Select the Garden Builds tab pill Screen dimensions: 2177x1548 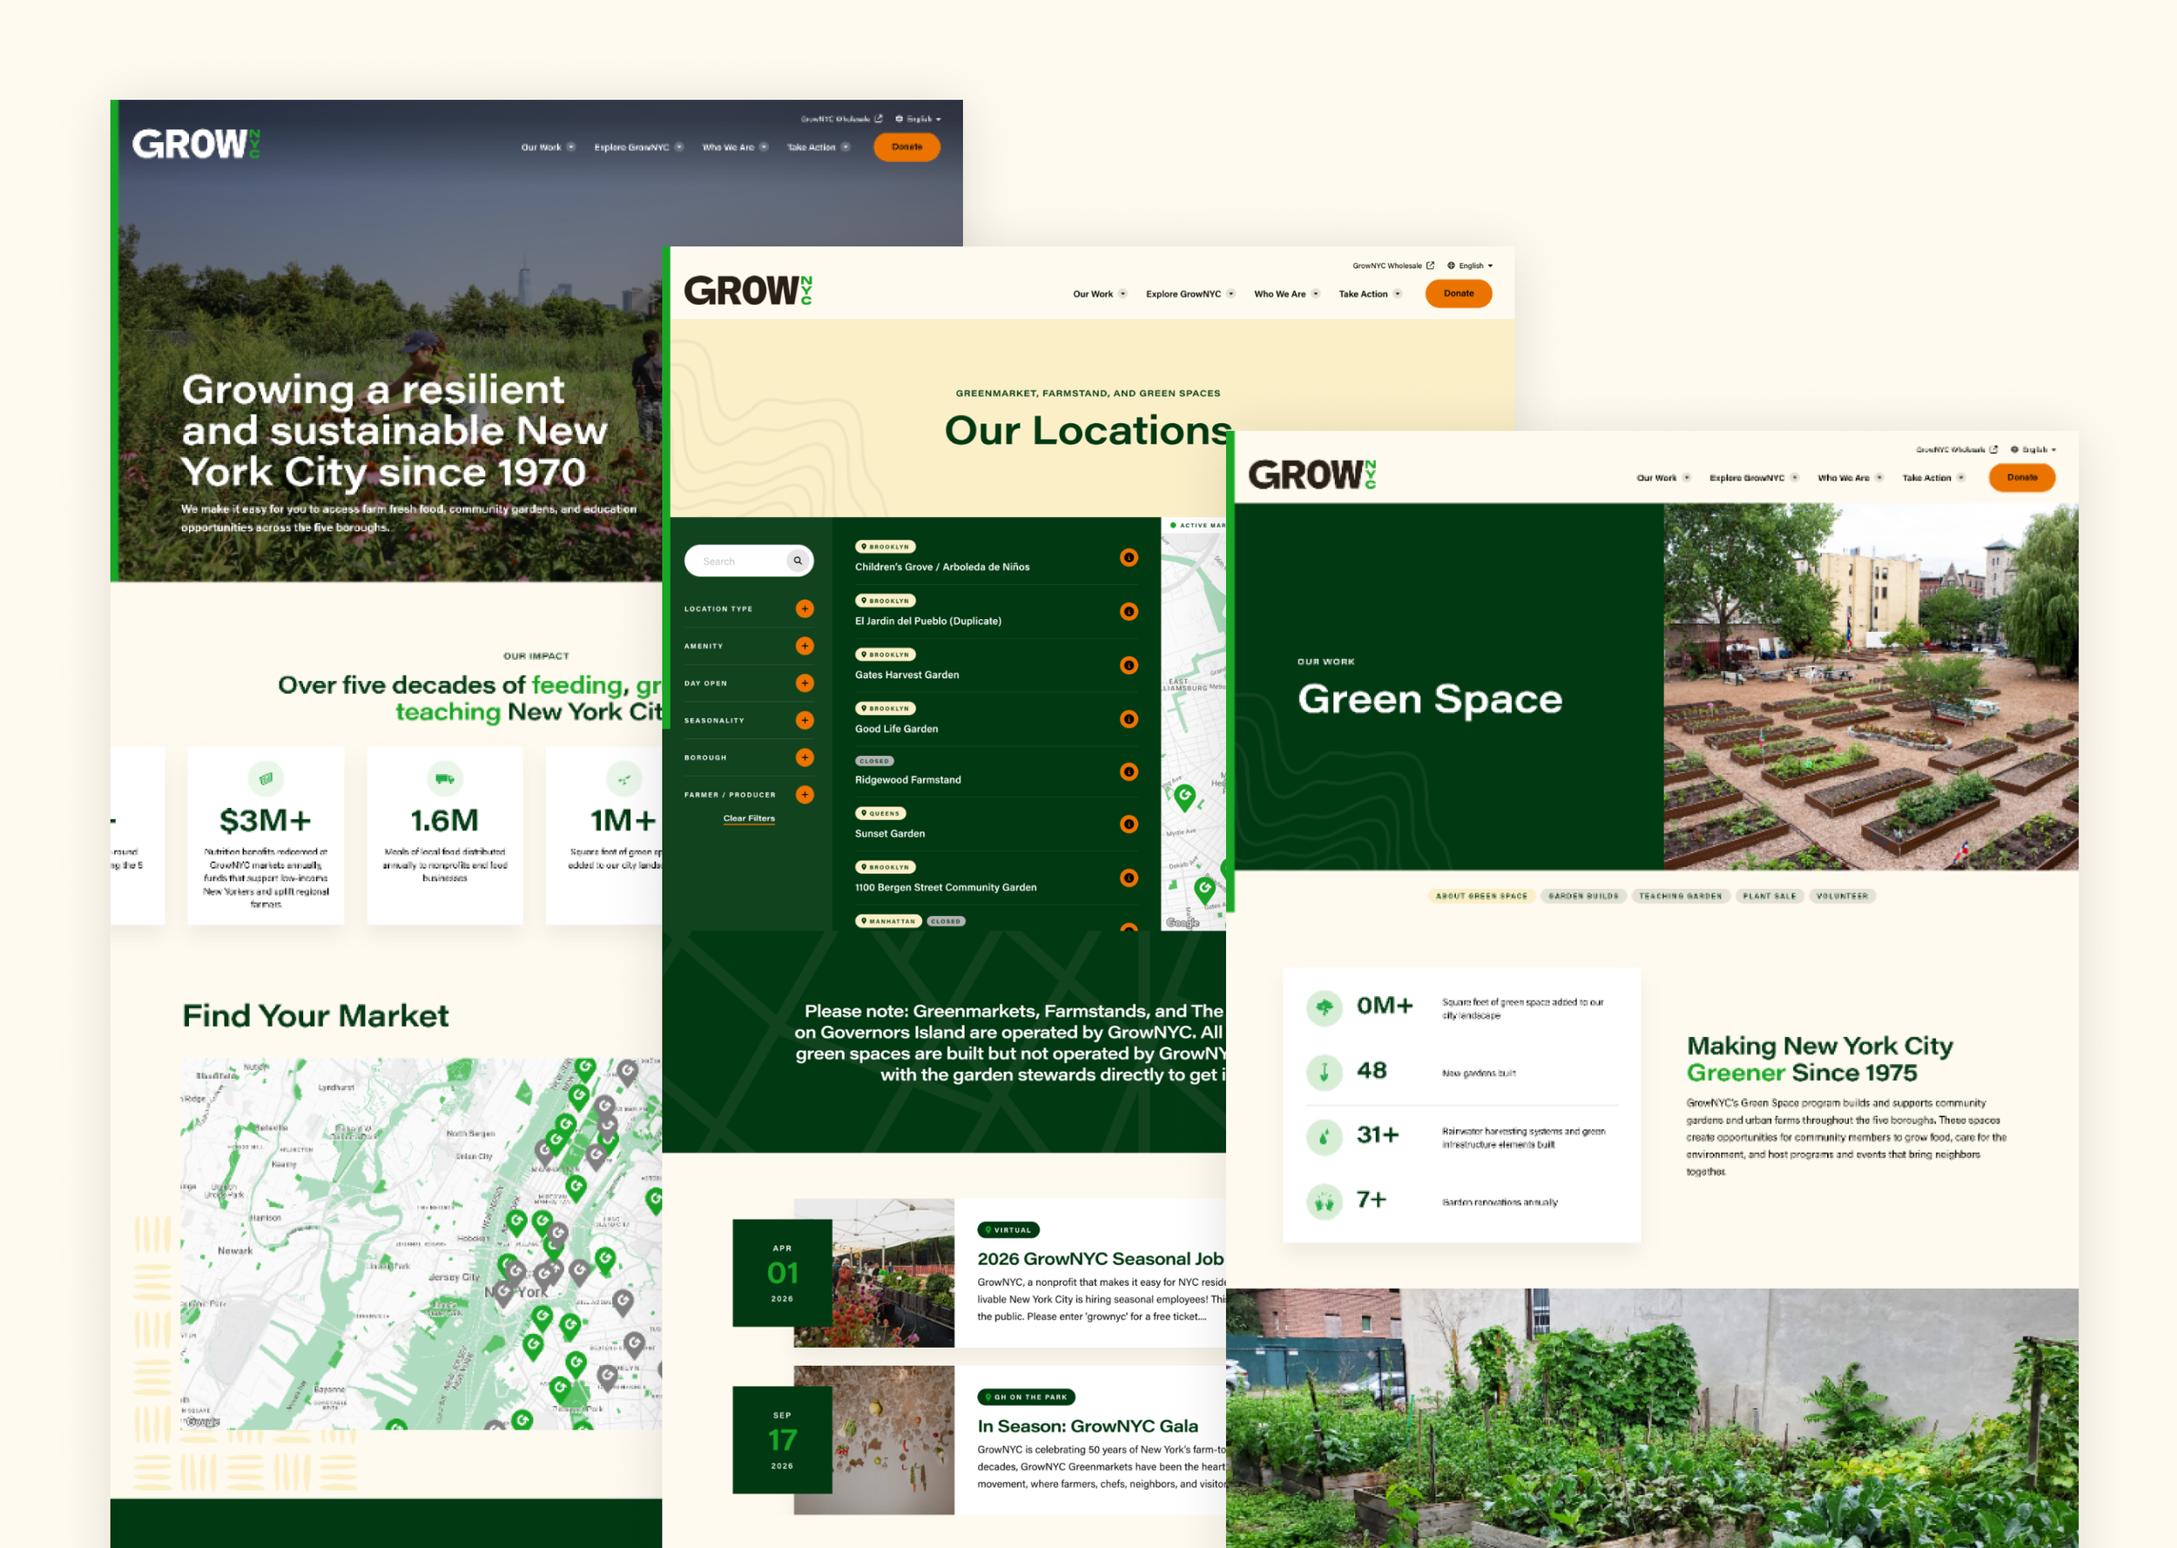tap(1583, 896)
